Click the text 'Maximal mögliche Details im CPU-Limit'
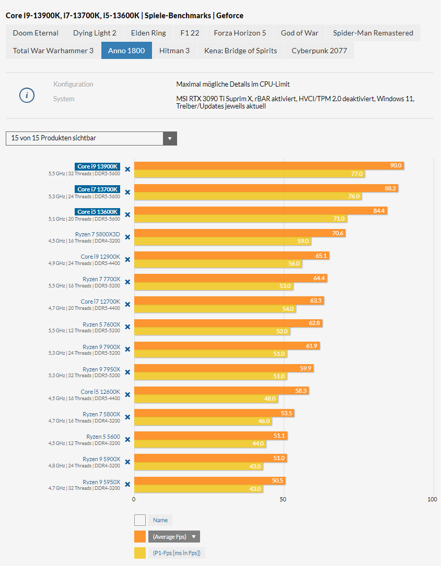444x566 pixels. pyautogui.click(x=233, y=84)
